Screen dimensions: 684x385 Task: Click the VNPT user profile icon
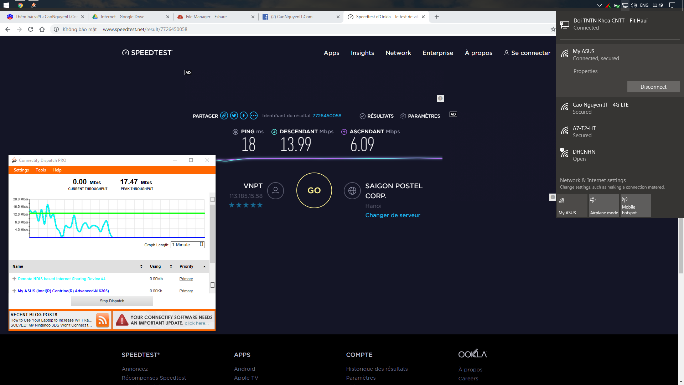[x=275, y=191]
